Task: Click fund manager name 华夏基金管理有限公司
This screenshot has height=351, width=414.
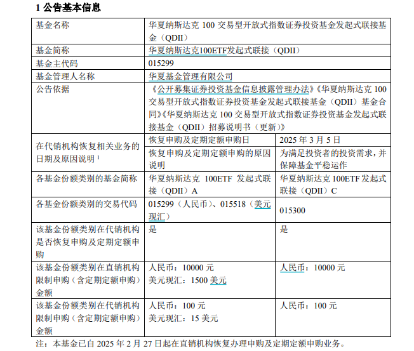Action: click(x=190, y=76)
